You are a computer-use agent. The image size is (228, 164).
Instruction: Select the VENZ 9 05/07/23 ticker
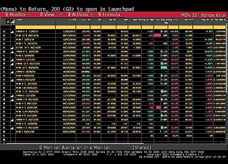25,76
